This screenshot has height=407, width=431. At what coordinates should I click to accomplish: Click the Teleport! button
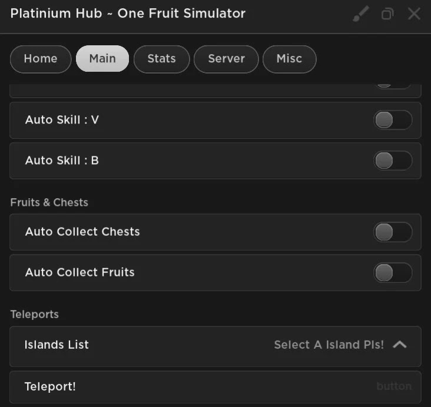216,386
